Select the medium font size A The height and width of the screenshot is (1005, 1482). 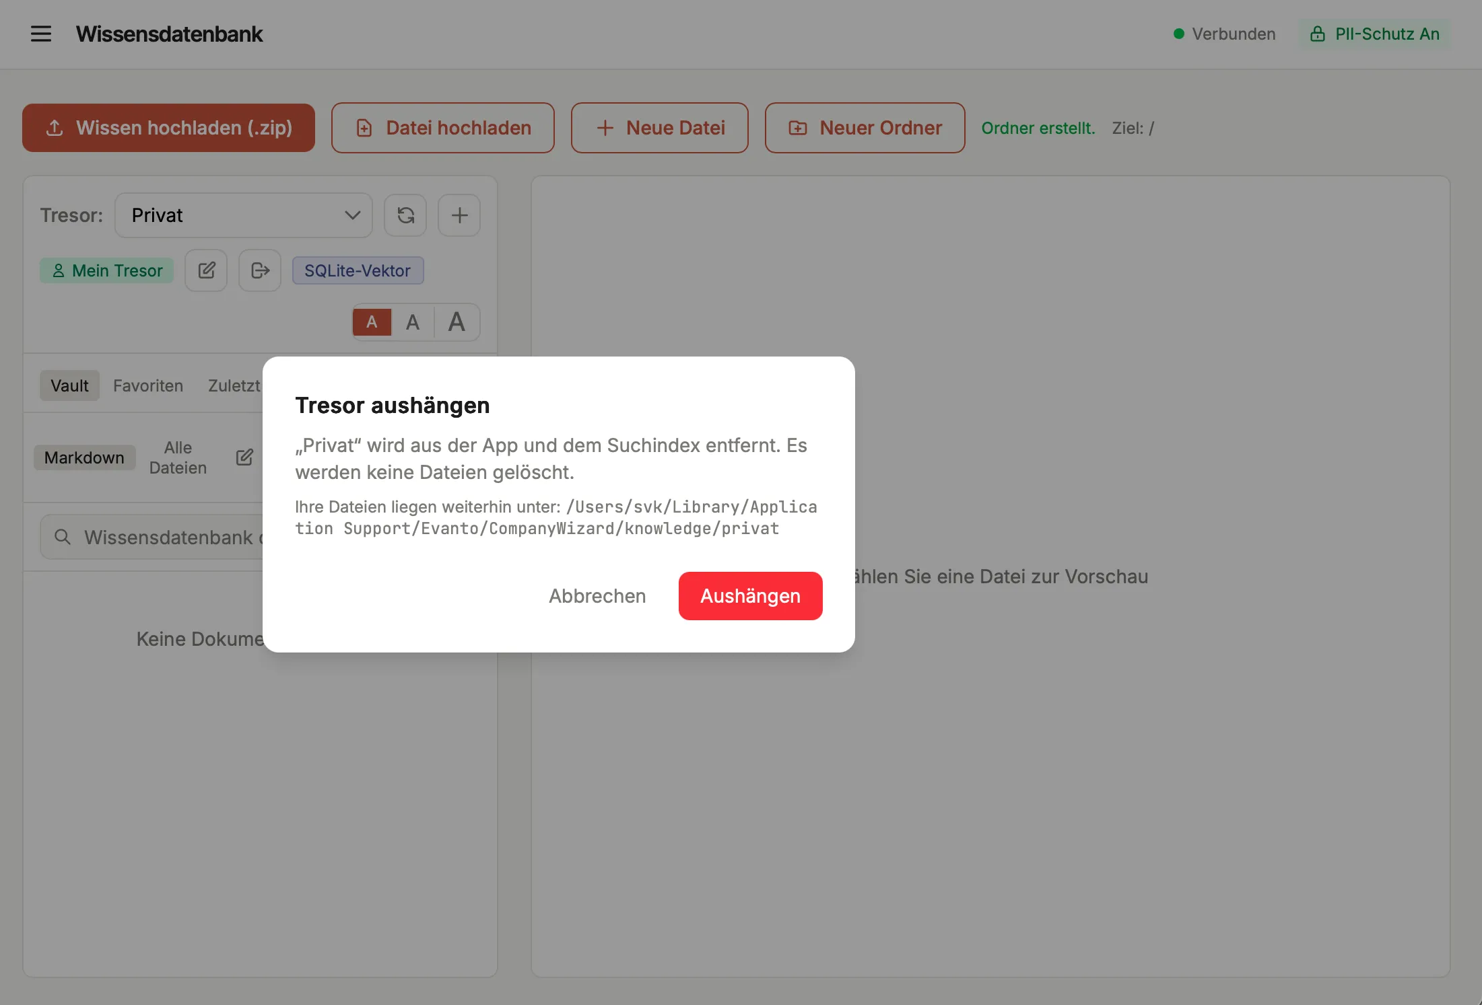coord(413,322)
